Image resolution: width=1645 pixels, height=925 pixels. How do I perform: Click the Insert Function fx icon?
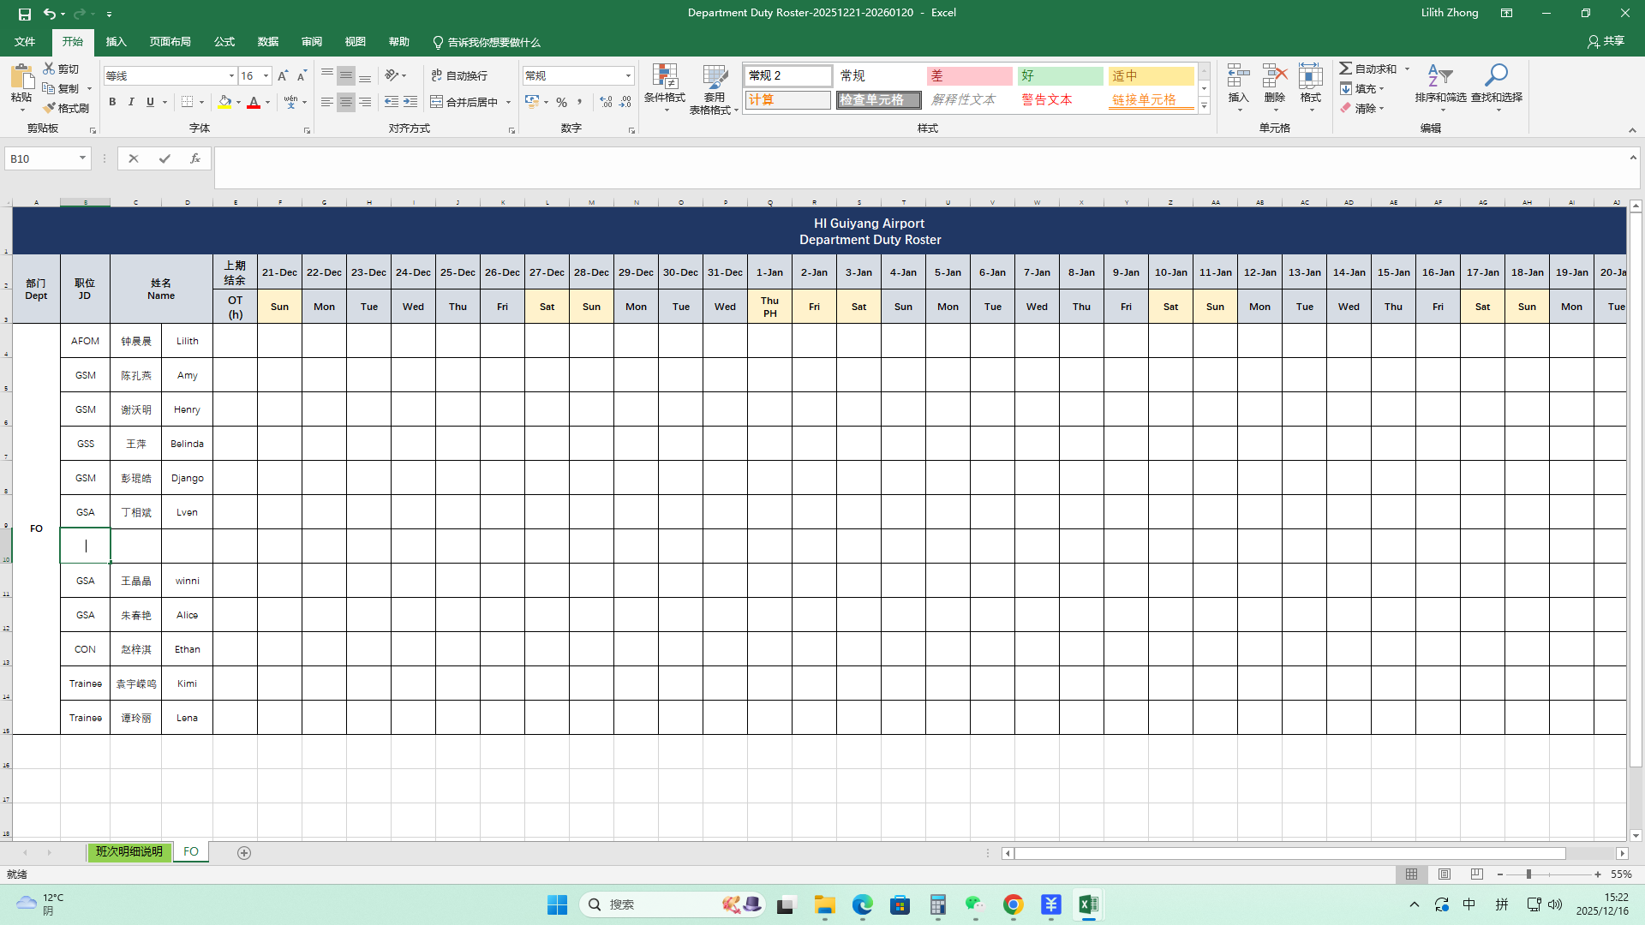pyautogui.click(x=195, y=158)
